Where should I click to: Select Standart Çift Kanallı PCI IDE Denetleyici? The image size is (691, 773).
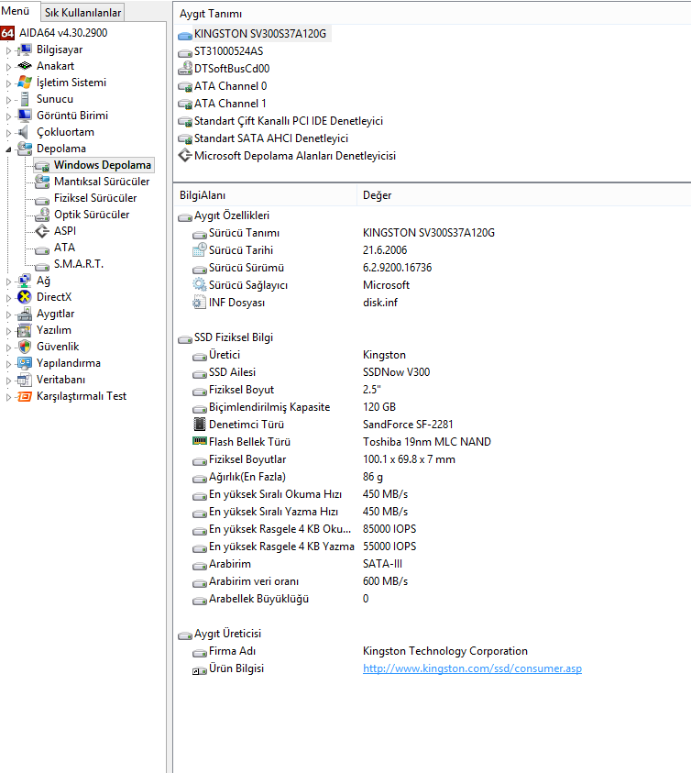point(289,121)
